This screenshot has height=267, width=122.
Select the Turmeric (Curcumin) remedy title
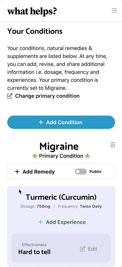pos(61,197)
